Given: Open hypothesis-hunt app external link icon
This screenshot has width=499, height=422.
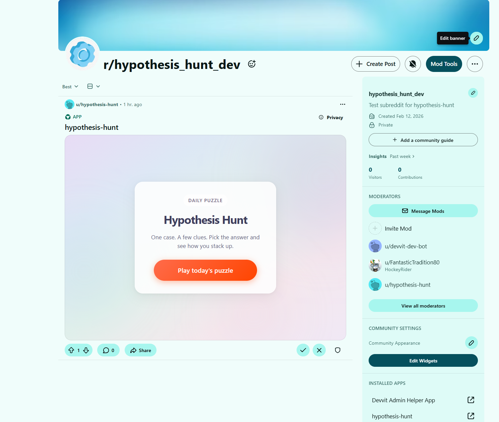Looking at the screenshot, I should coord(471,416).
